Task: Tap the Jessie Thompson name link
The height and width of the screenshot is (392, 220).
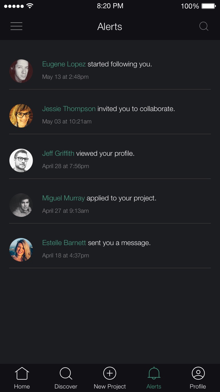Action: pos(69,109)
